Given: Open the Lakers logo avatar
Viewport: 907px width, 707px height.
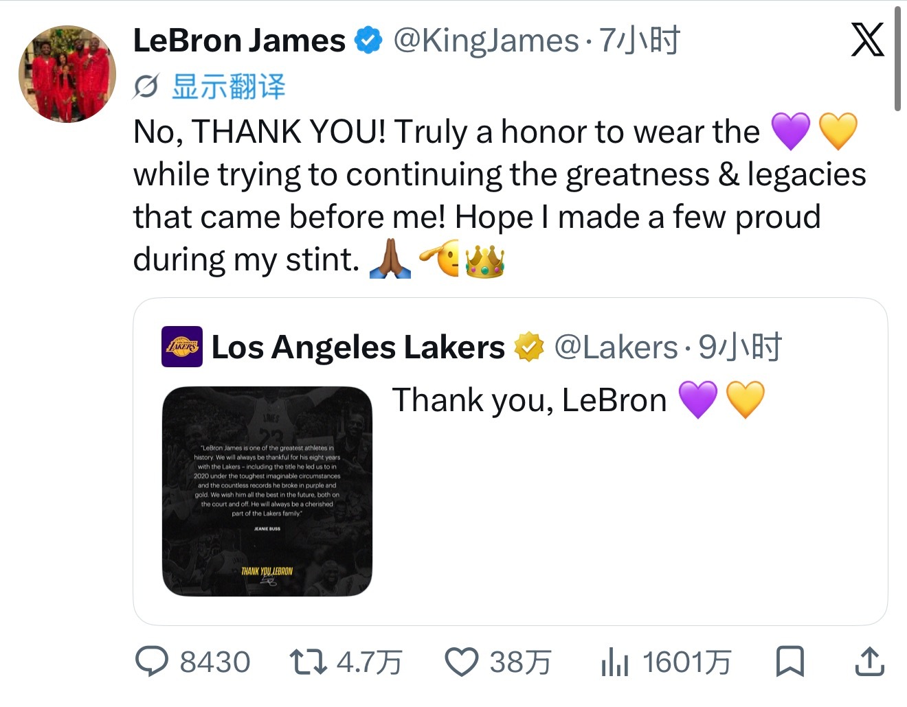Looking at the screenshot, I should (x=182, y=347).
